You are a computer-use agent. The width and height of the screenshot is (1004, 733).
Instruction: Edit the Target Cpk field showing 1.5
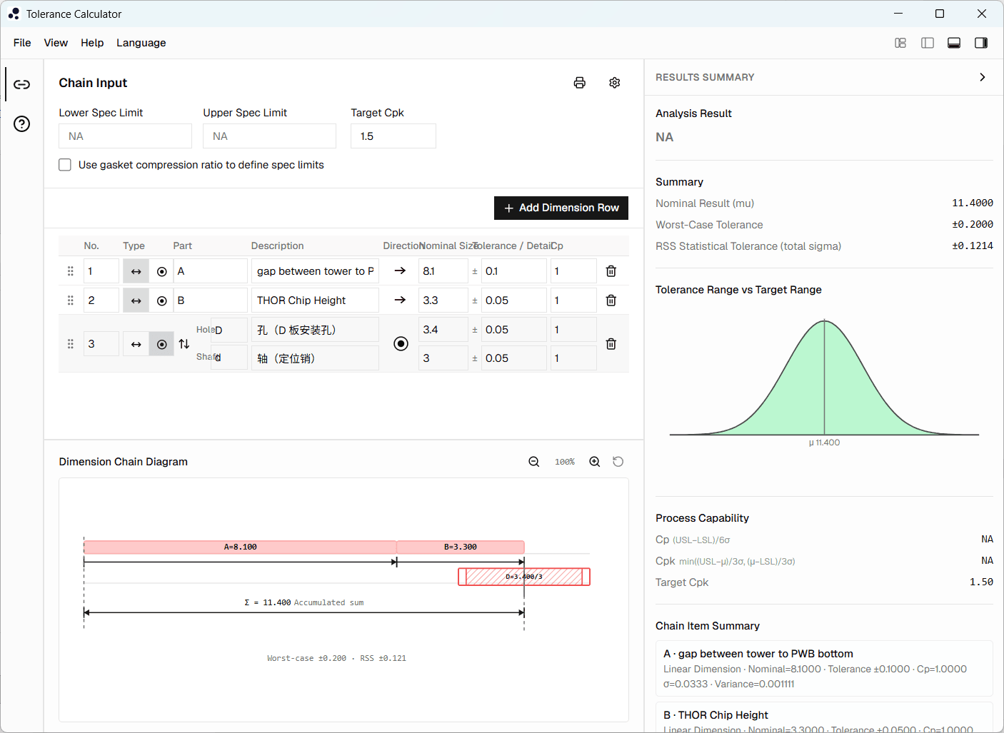coord(393,136)
